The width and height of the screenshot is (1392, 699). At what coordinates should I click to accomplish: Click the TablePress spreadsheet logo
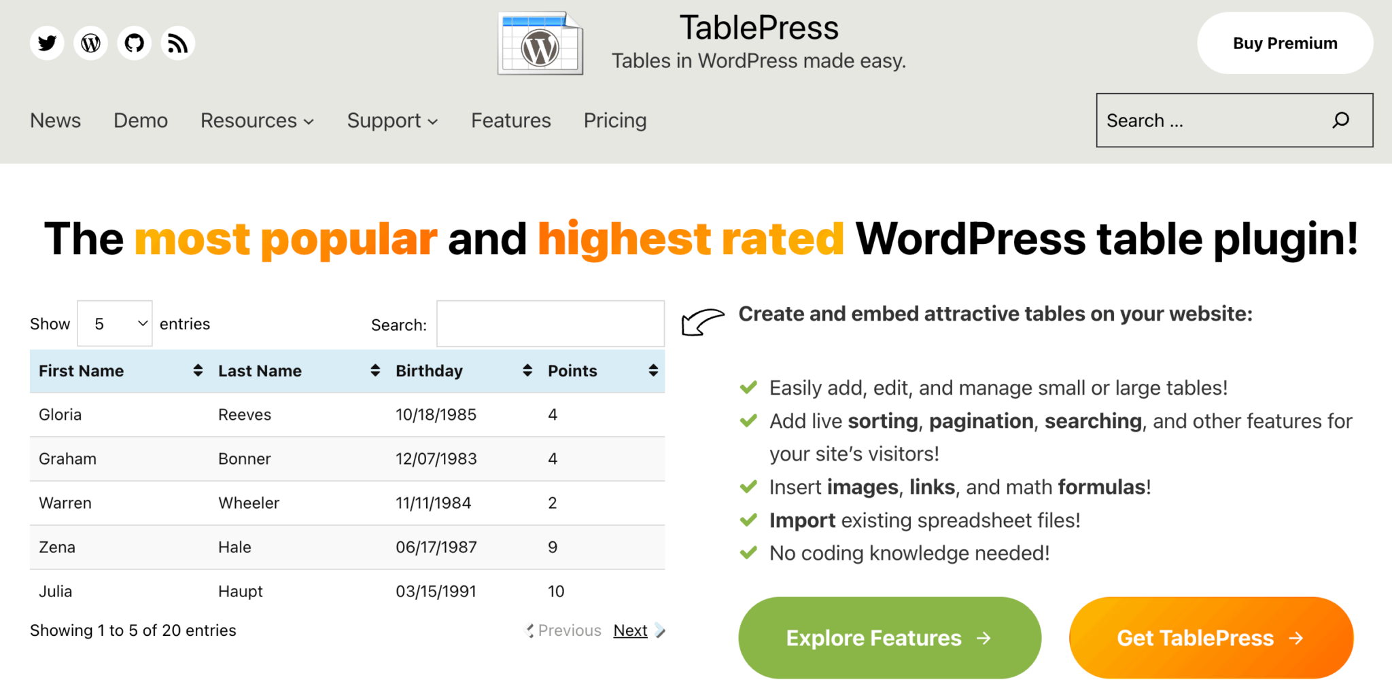click(539, 43)
